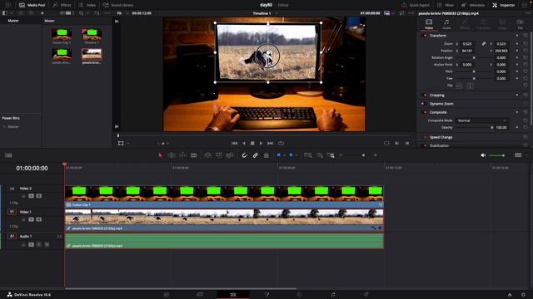Viewport: 533px width, 299px height.
Task: Adjust the Opacity slider
Action: pos(474,127)
